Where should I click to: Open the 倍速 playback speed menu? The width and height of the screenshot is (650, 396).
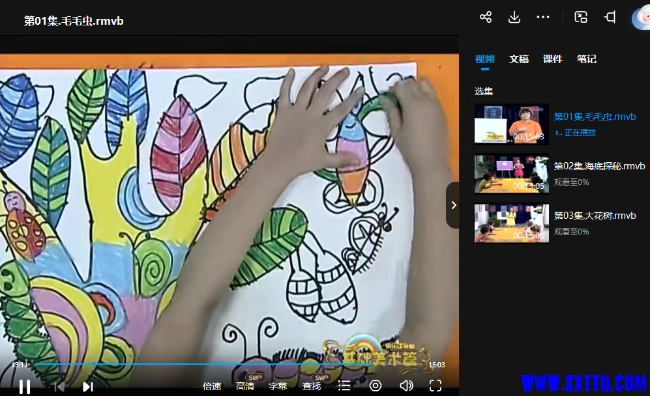pyautogui.click(x=212, y=386)
